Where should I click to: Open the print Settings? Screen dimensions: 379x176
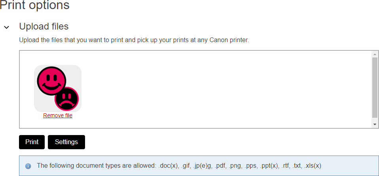coord(66,142)
